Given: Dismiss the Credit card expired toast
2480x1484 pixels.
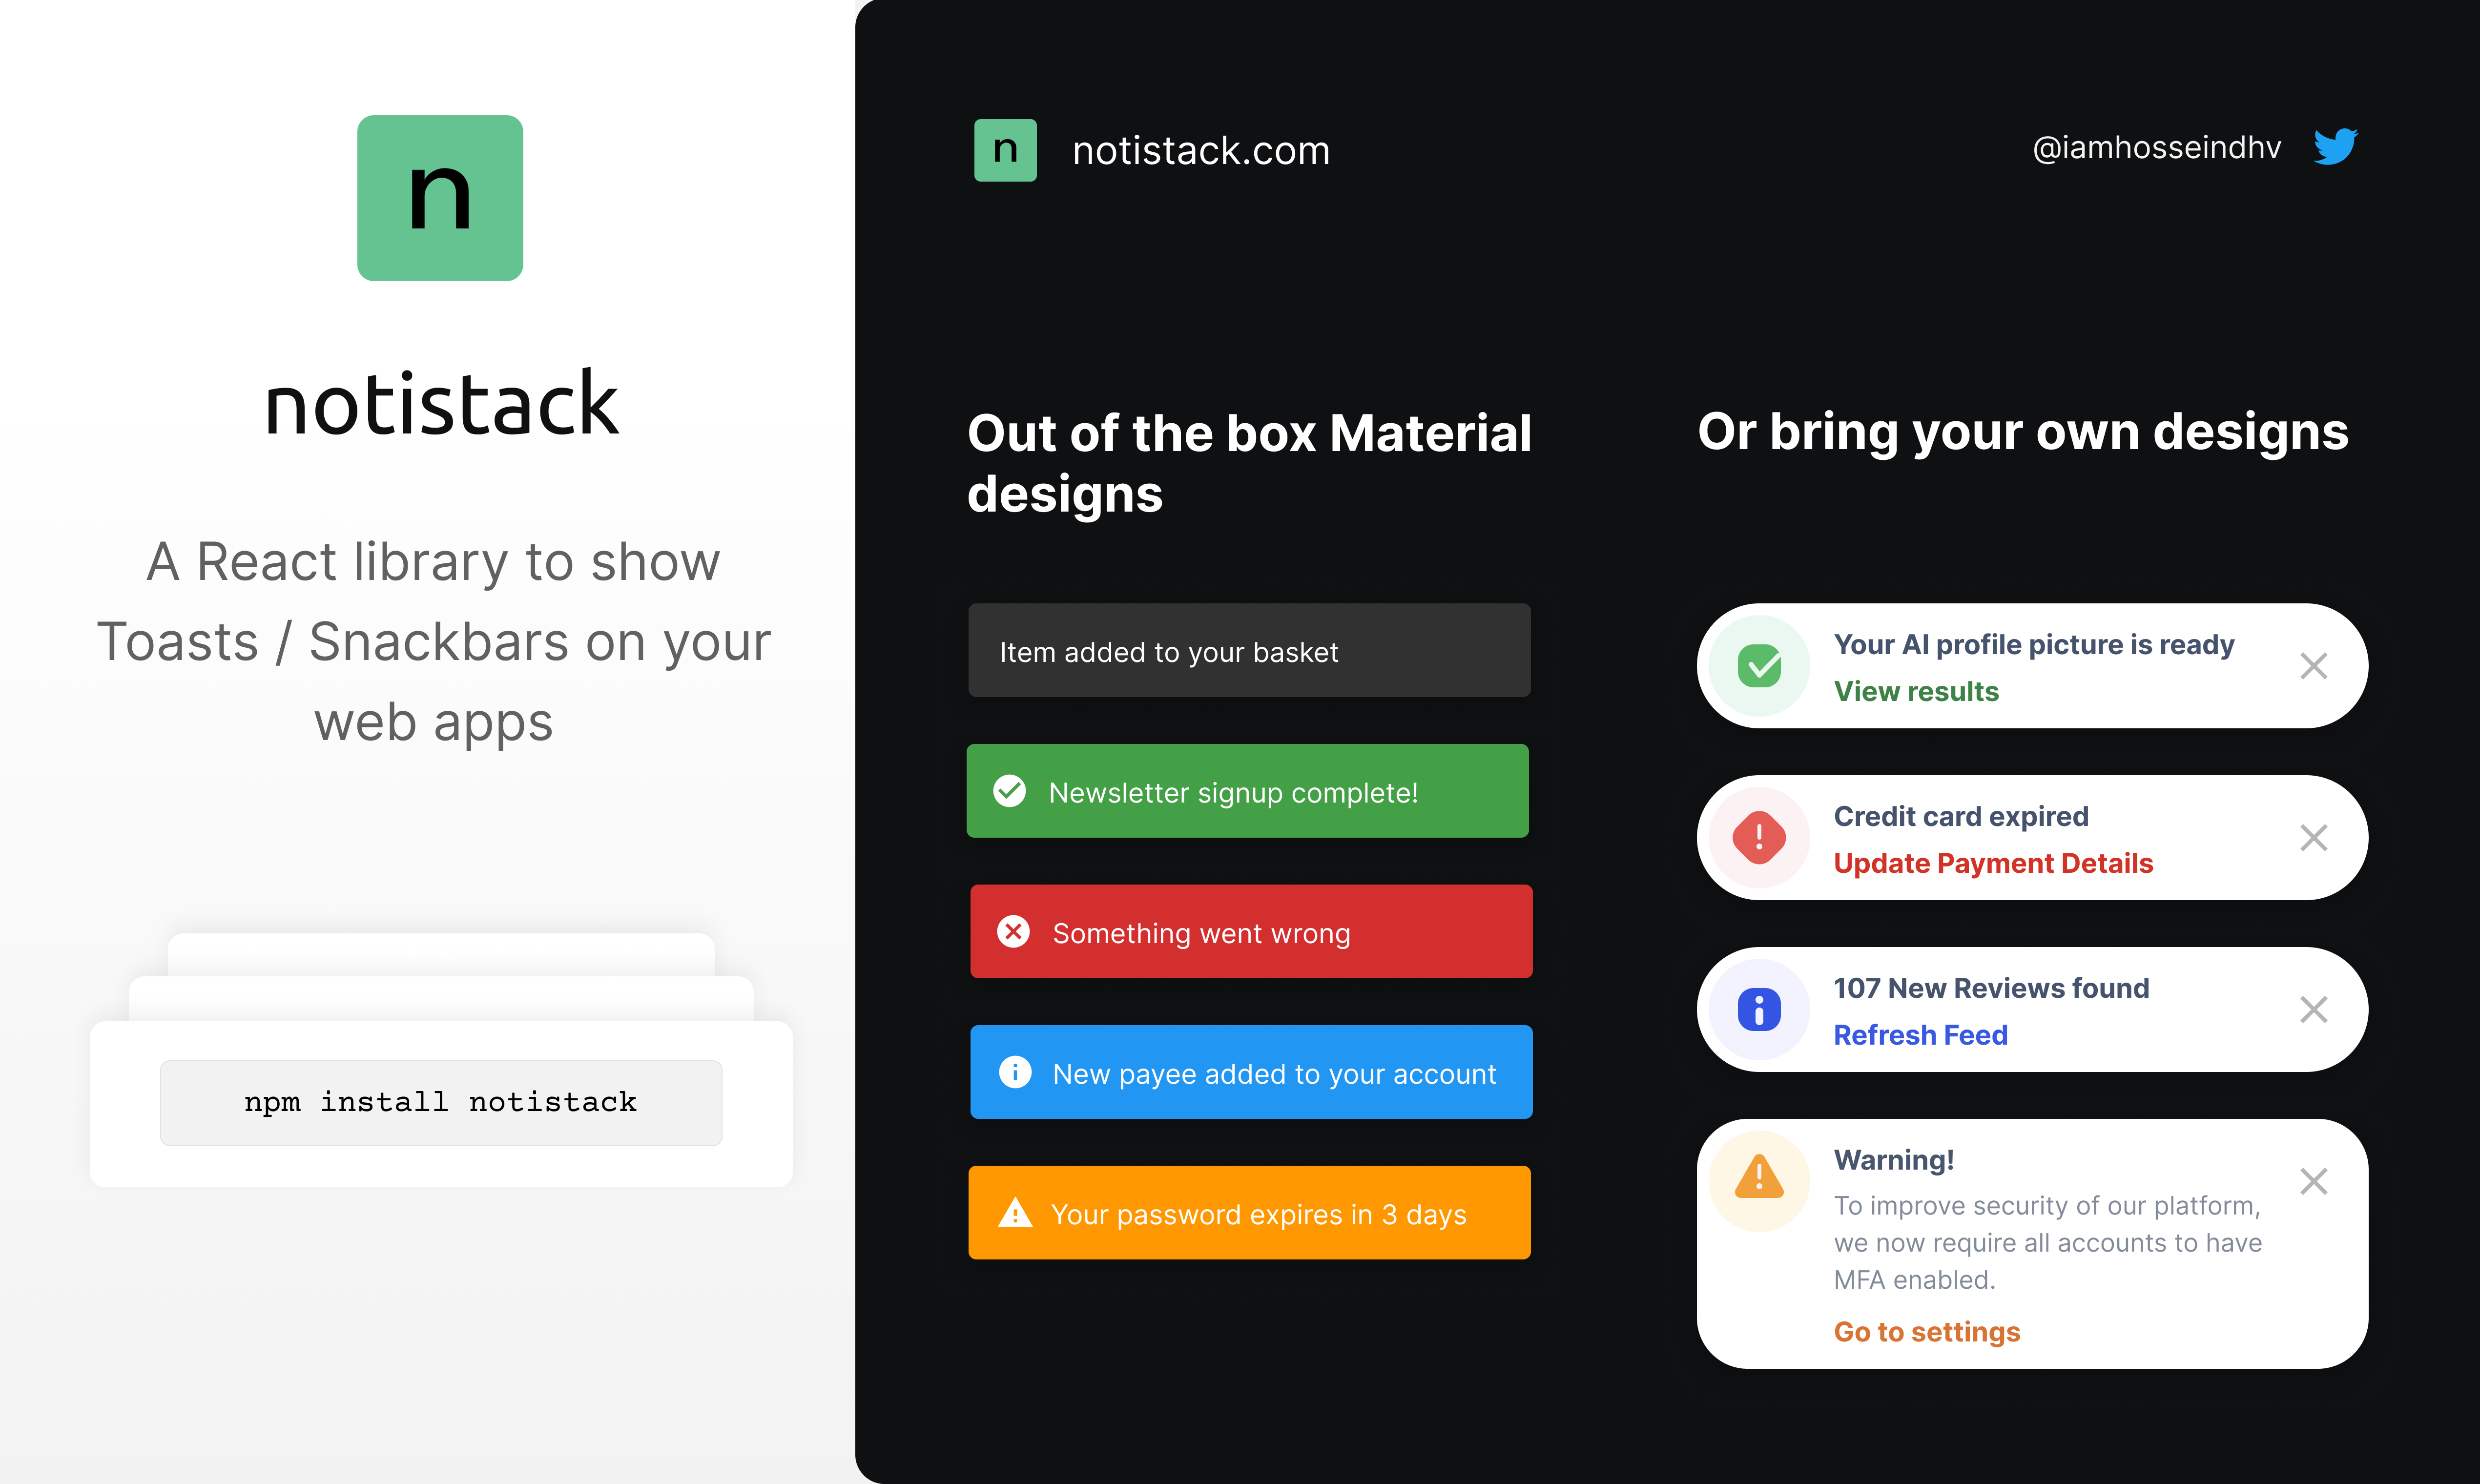Looking at the screenshot, I should point(2314,838).
